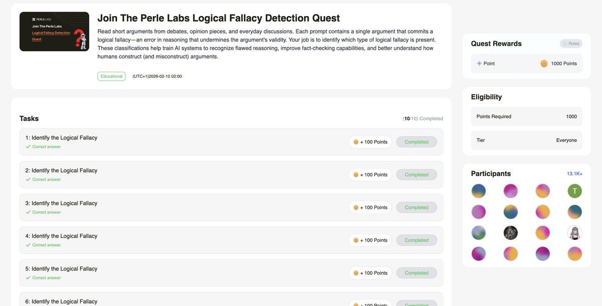602x306 pixels.
Task: Open the first avatar in Participants grid
Action: [479, 191]
